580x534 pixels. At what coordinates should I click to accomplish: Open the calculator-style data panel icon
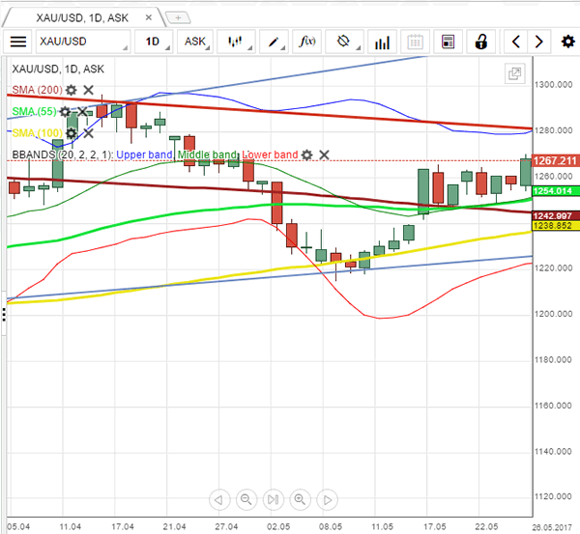447,42
